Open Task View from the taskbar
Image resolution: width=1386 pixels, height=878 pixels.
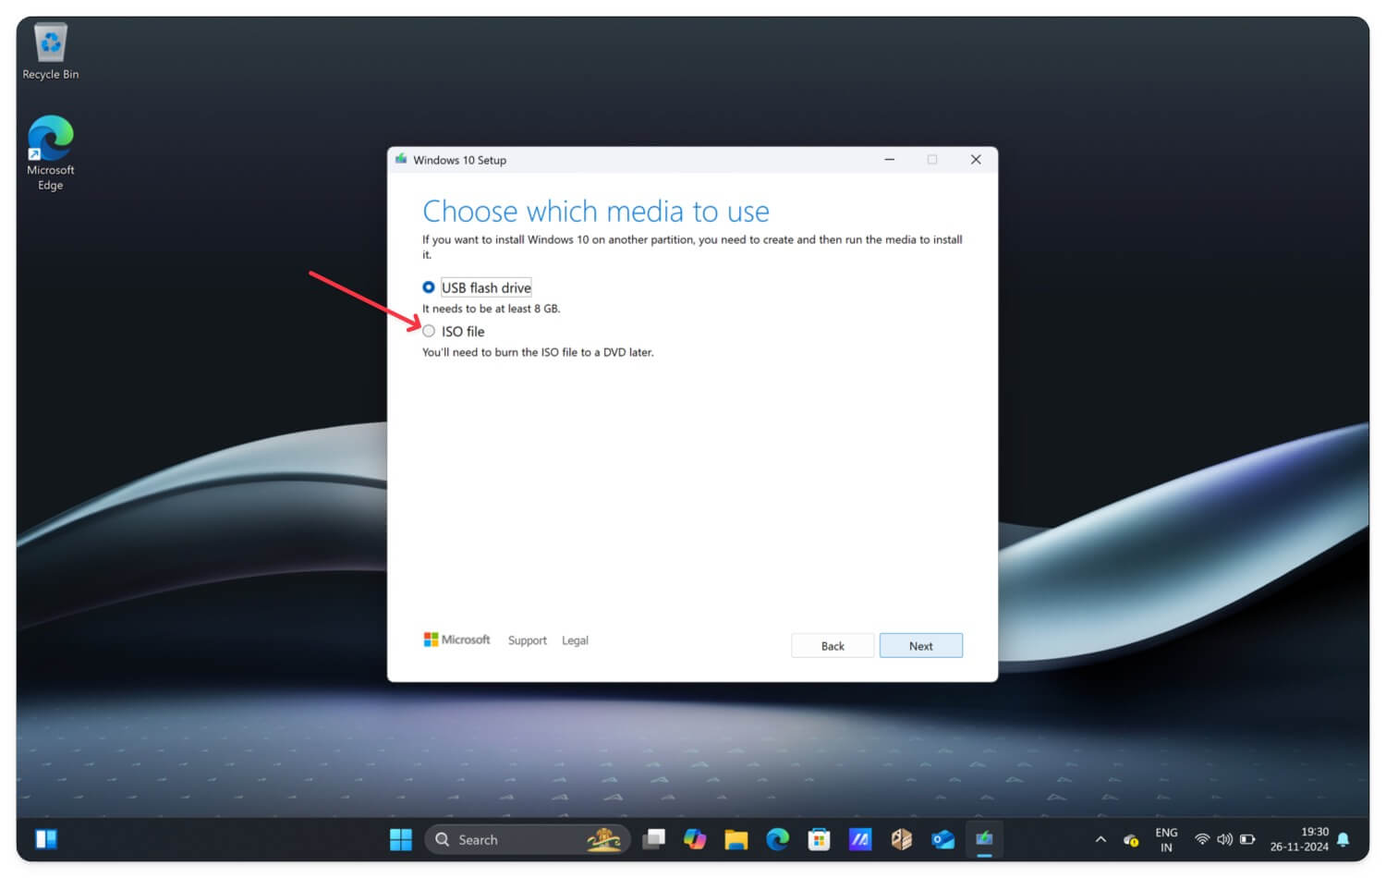[654, 839]
